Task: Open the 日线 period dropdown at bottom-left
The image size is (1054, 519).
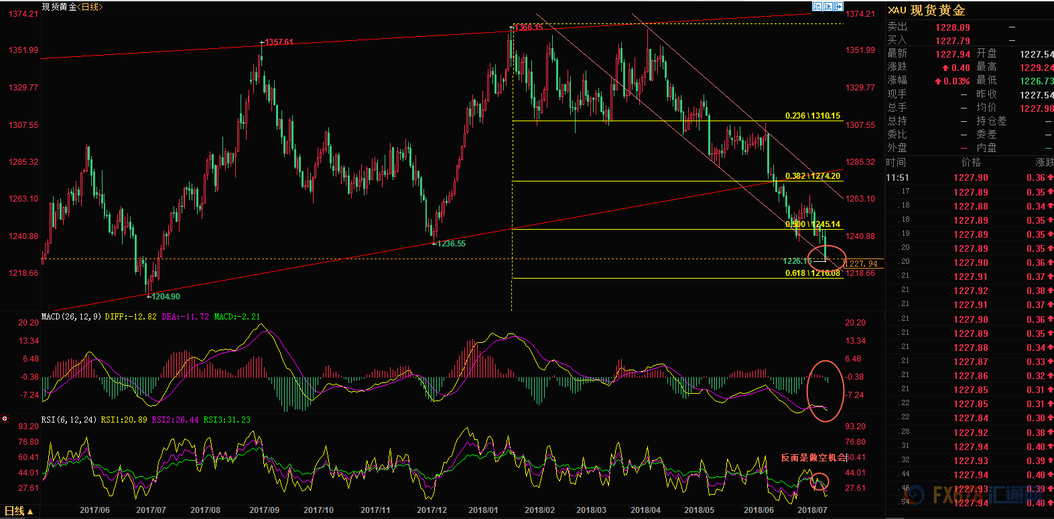Action: coord(19,511)
